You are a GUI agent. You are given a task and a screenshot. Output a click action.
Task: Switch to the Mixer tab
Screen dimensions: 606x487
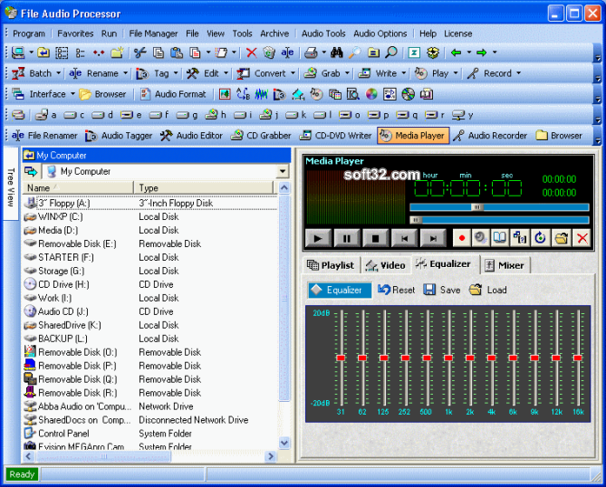coord(505,265)
